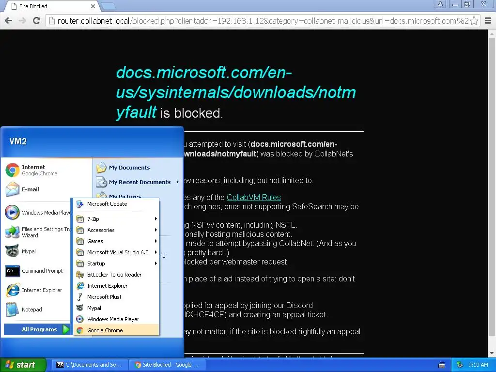Expand the Games program folder
496x372 pixels.
116,241
